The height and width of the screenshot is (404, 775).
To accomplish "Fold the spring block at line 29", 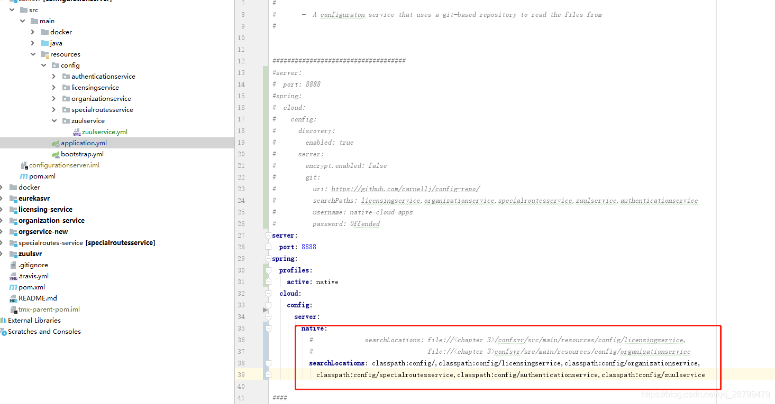I will pyautogui.click(x=268, y=259).
